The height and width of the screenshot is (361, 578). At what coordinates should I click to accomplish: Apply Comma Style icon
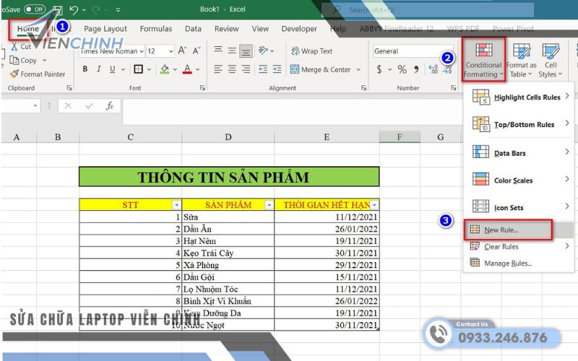(x=417, y=69)
